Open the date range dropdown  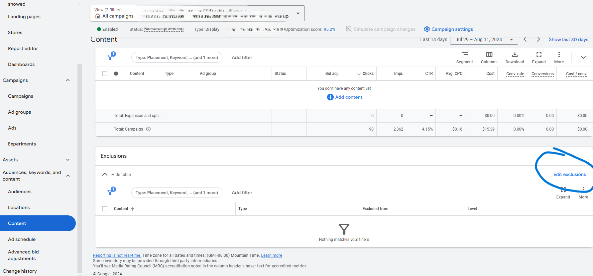click(484, 39)
